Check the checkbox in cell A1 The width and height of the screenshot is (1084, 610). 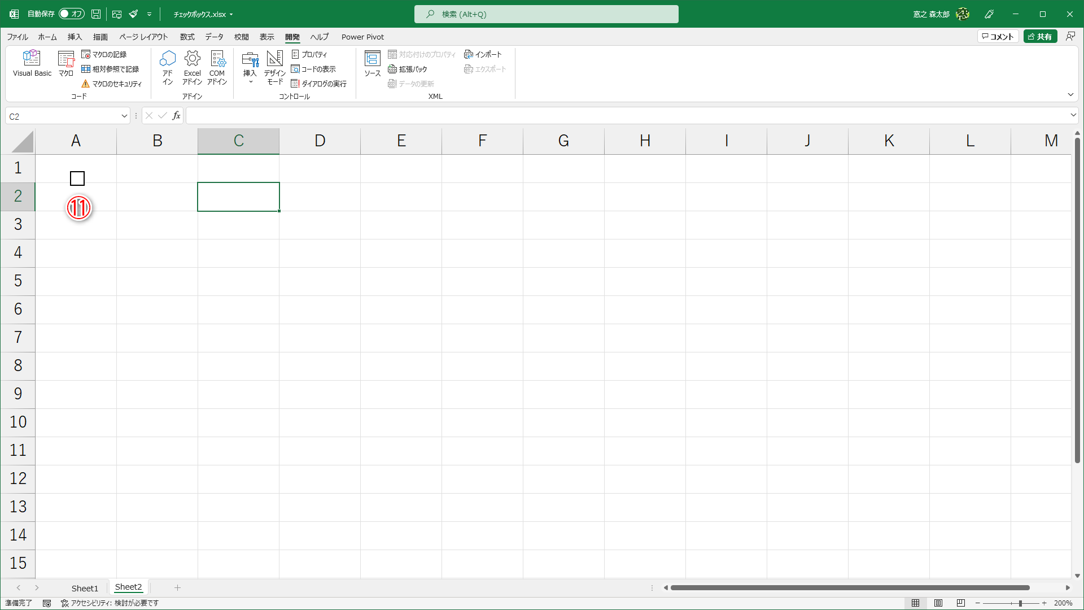click(x=77, y=178)
